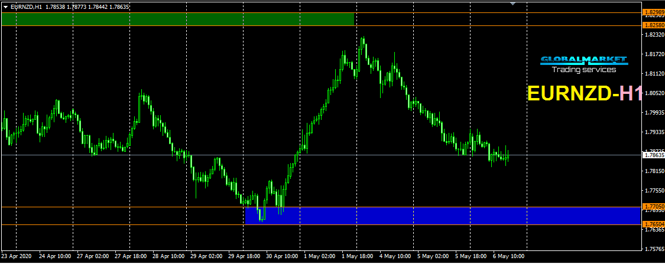This screenshot has height=264, width=665.
Task: Click the 1.80520 price axis value
Action: pos(654,93)
